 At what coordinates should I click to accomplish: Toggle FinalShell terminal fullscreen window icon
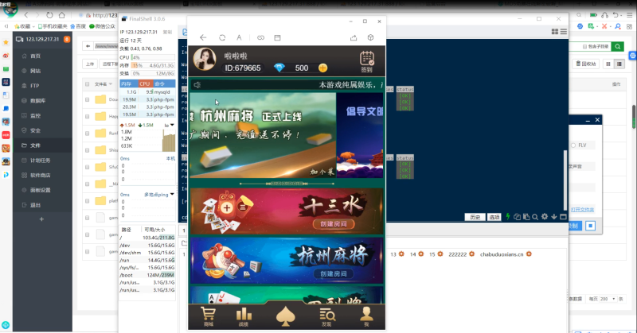563,217
